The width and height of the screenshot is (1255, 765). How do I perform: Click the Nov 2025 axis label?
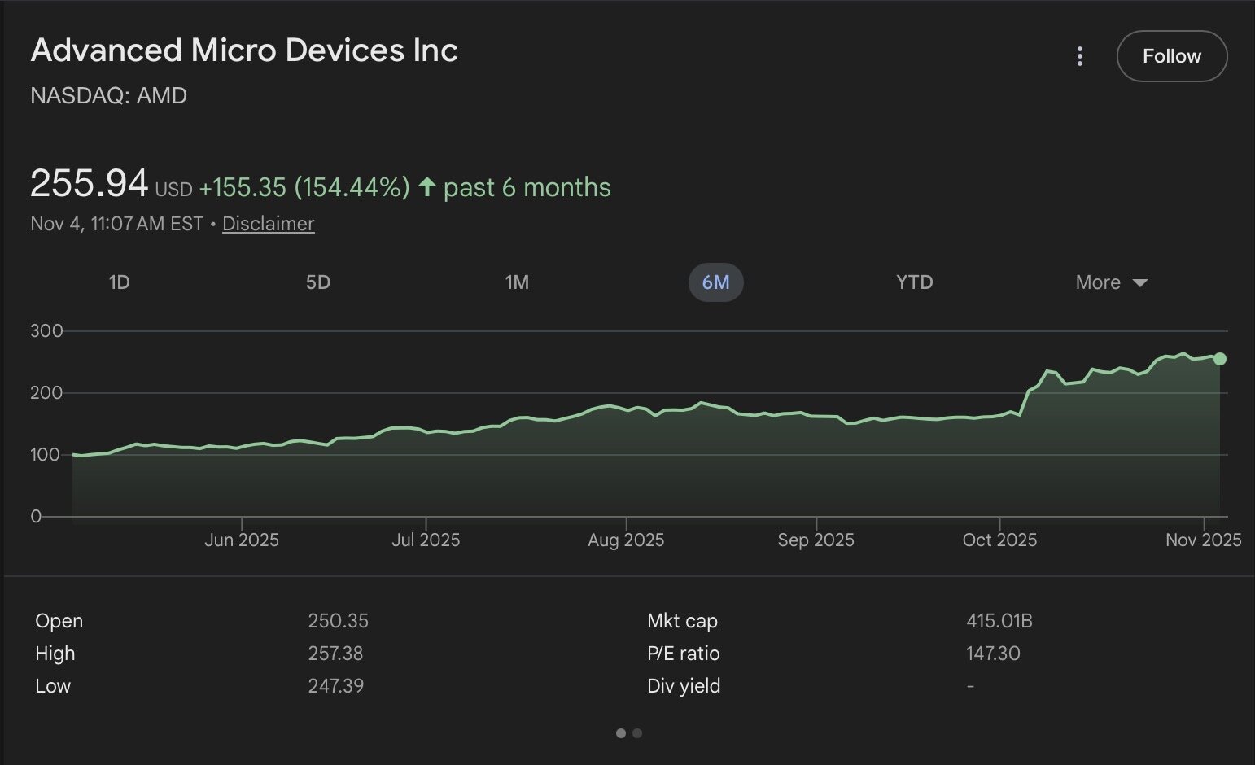1204,540
